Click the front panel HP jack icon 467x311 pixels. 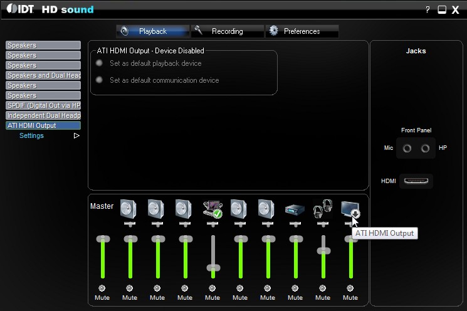click(x=426, y=149)
